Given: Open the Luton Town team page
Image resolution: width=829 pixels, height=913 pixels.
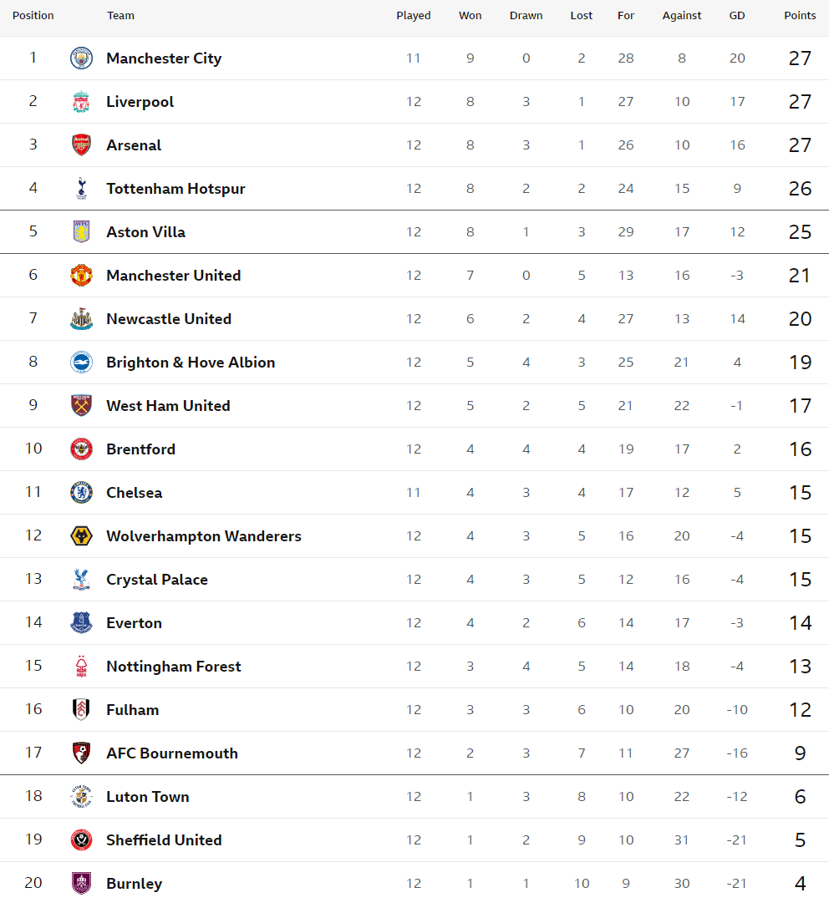Looking at the screenshot, I should 147,797.
